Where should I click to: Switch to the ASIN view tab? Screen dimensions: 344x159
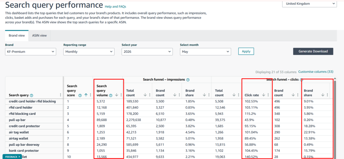(x=40, y=36)
